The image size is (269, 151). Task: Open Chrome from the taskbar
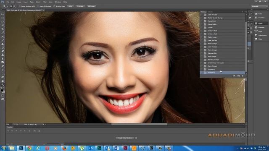(x=29, y=148)
